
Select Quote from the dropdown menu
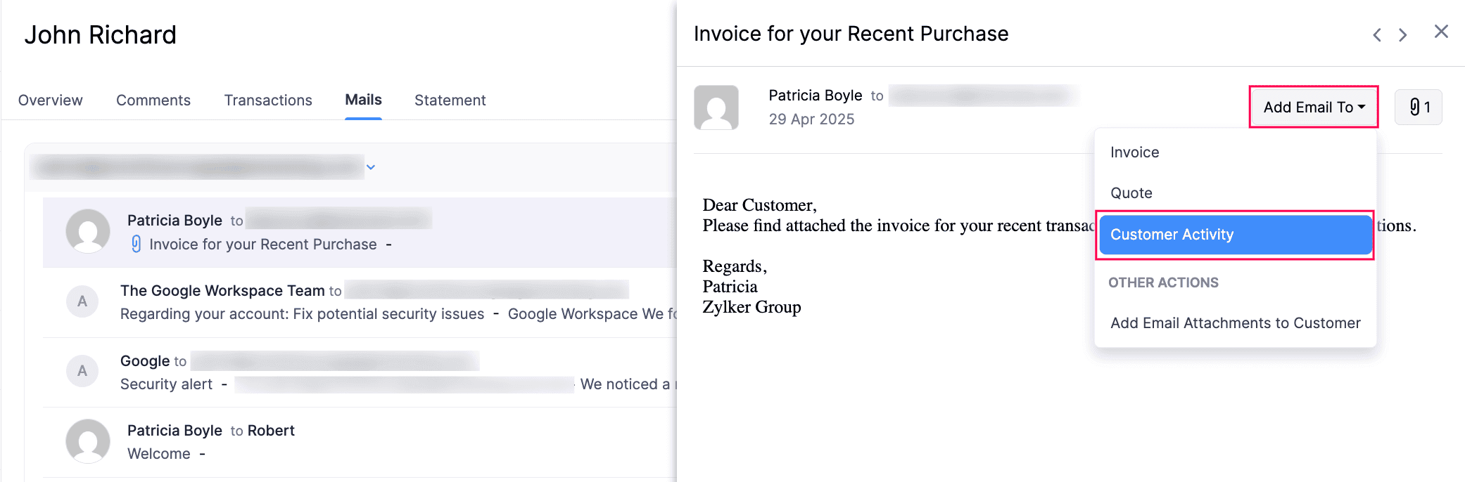click(x=1131, y=193)
